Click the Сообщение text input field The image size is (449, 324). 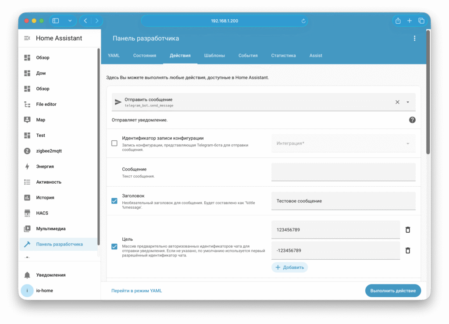coord(343,172)
